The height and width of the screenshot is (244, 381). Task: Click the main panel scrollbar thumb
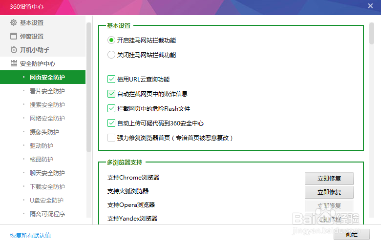click(372, 34)
